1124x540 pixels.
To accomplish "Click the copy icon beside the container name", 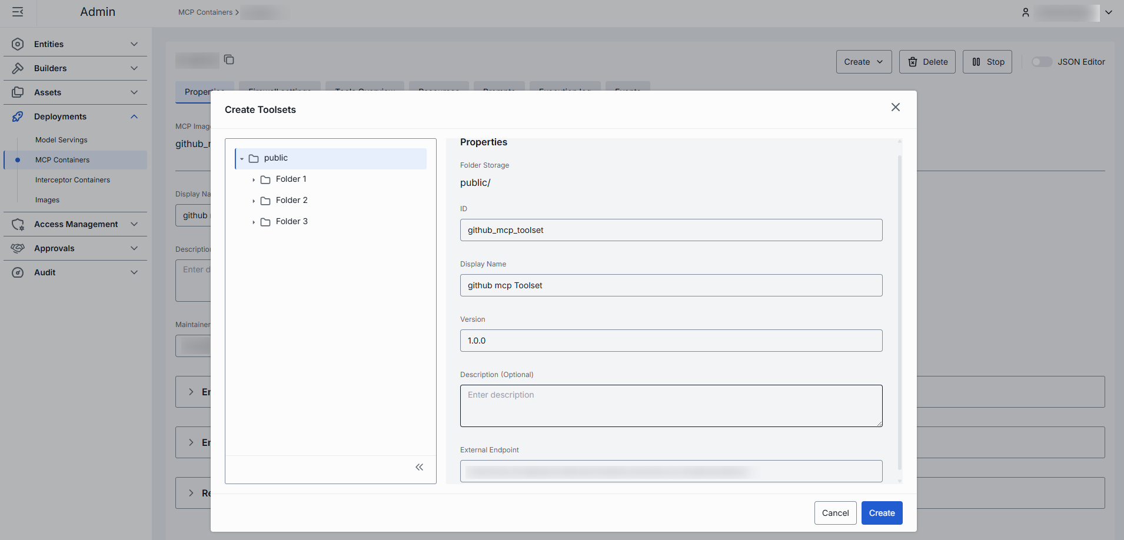I will 229,59.
